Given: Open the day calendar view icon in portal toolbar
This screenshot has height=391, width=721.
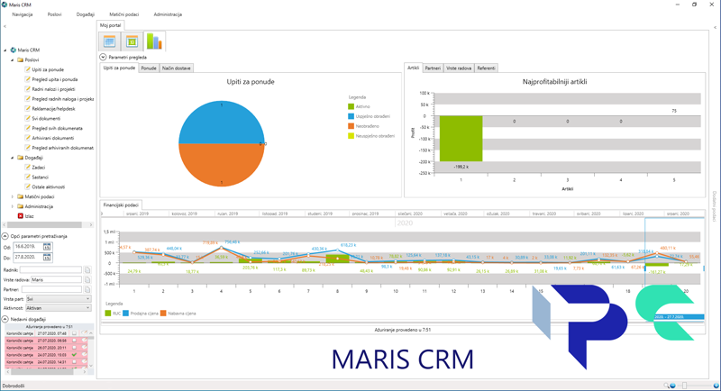Looking at the screenshot, I should click(x=132, y=41).
